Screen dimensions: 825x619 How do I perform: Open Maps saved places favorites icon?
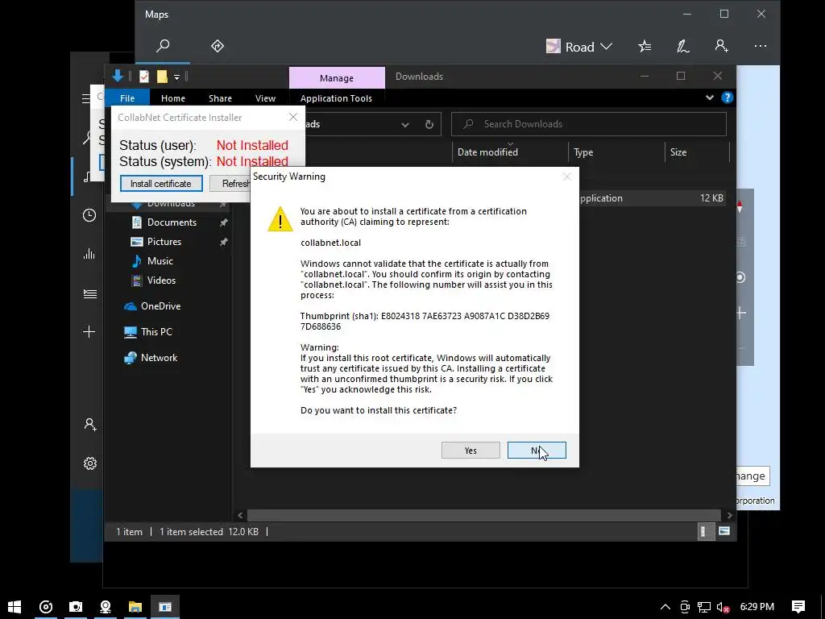pyautogui.click(x=645, y=46)
